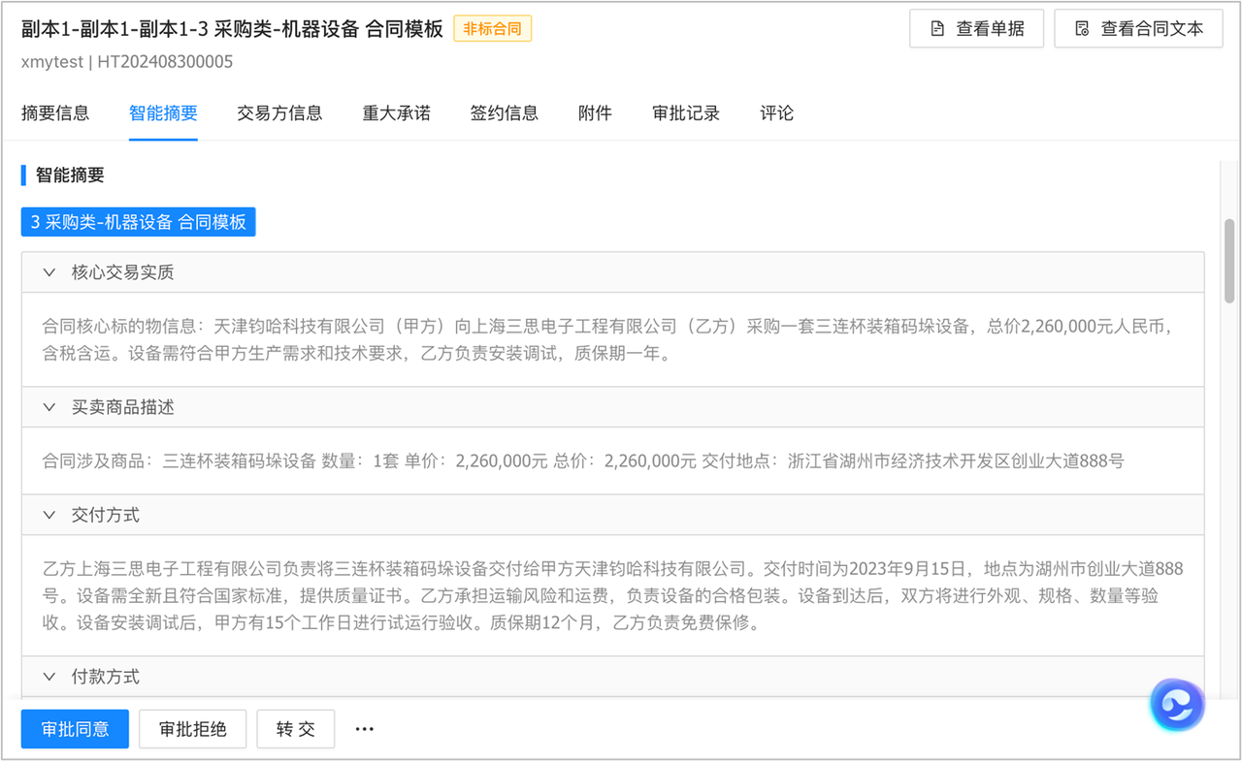Select the 3 采购类-机器设备 合同模板 tag
This screenshot has height=761, width=1242.
click(x=138, y=222)
